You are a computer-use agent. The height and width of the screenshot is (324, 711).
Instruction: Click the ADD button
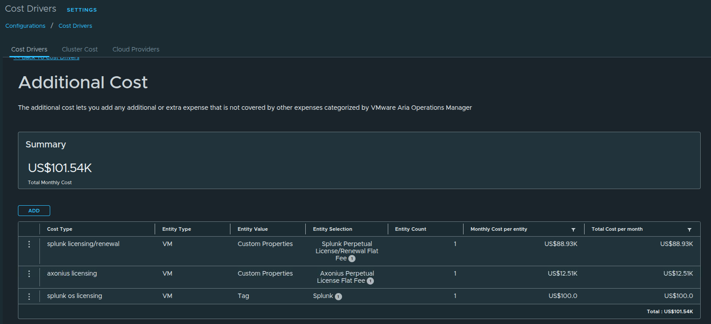pyautogui.click(x=34, y=211)
